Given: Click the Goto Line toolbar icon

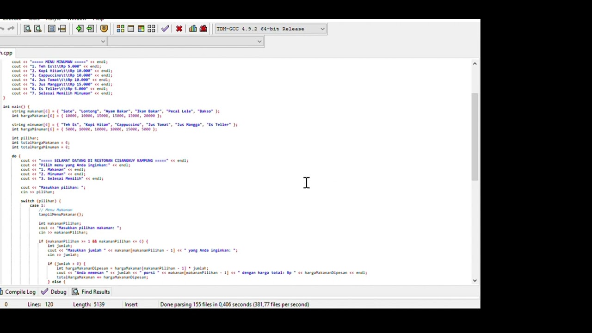Looking at the screenshot, I should (62, 29).
